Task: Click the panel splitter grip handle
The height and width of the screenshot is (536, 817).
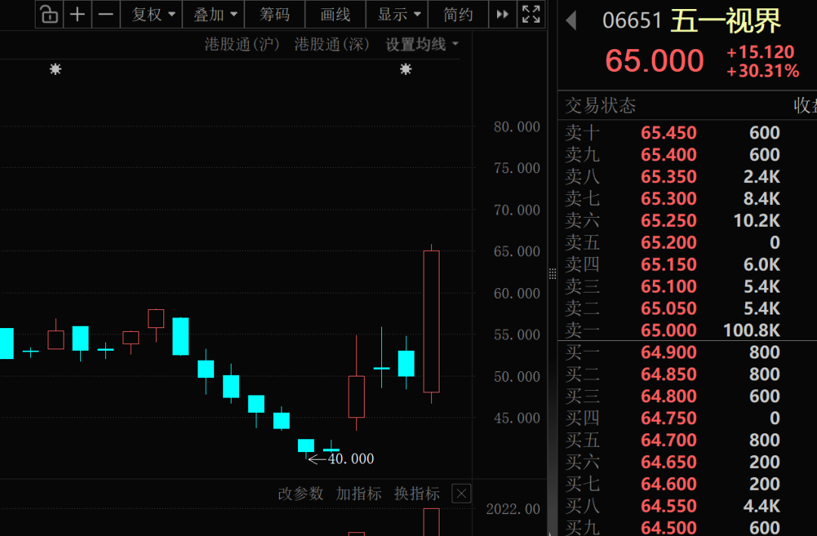Action: coord(552,274)
